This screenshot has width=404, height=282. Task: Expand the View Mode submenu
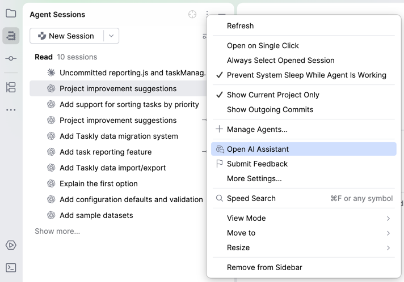pos(304,218)
